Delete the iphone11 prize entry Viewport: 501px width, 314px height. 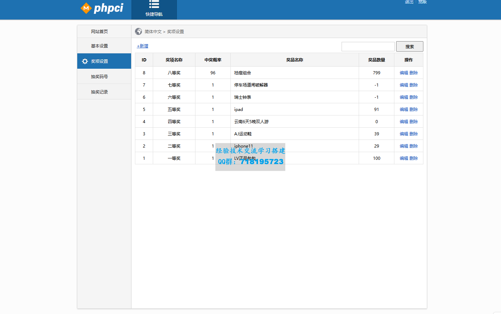click(x=413, y=146)
